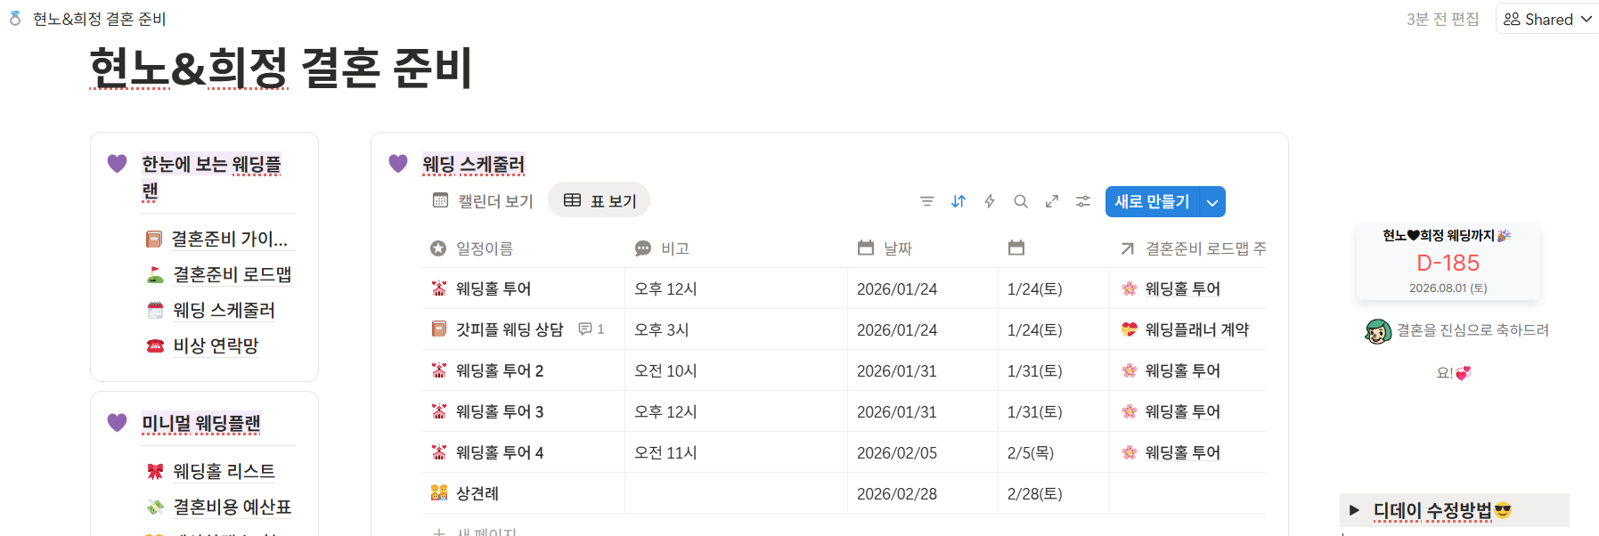The image size is (1599, 536).
Task: Open the 비상 연락망 page link
Action: pos(216,345)
